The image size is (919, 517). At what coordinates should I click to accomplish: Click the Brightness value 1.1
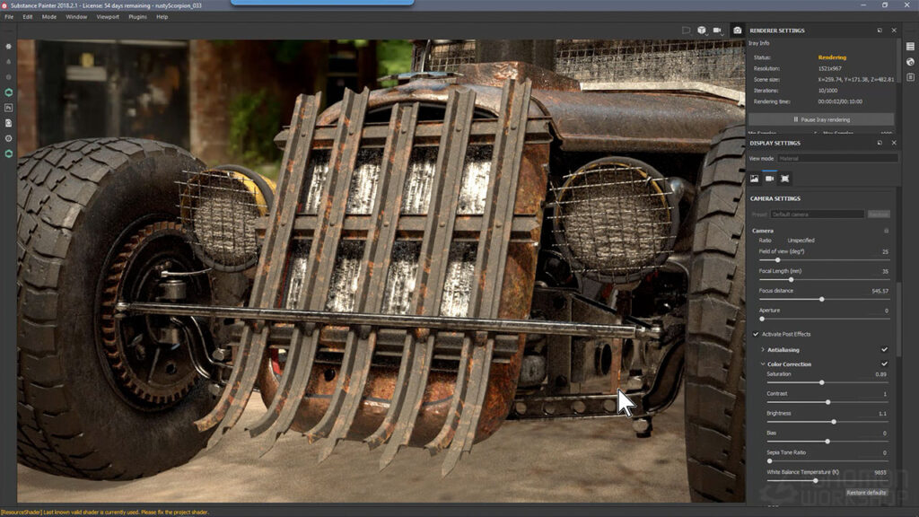tap(883, 413)
